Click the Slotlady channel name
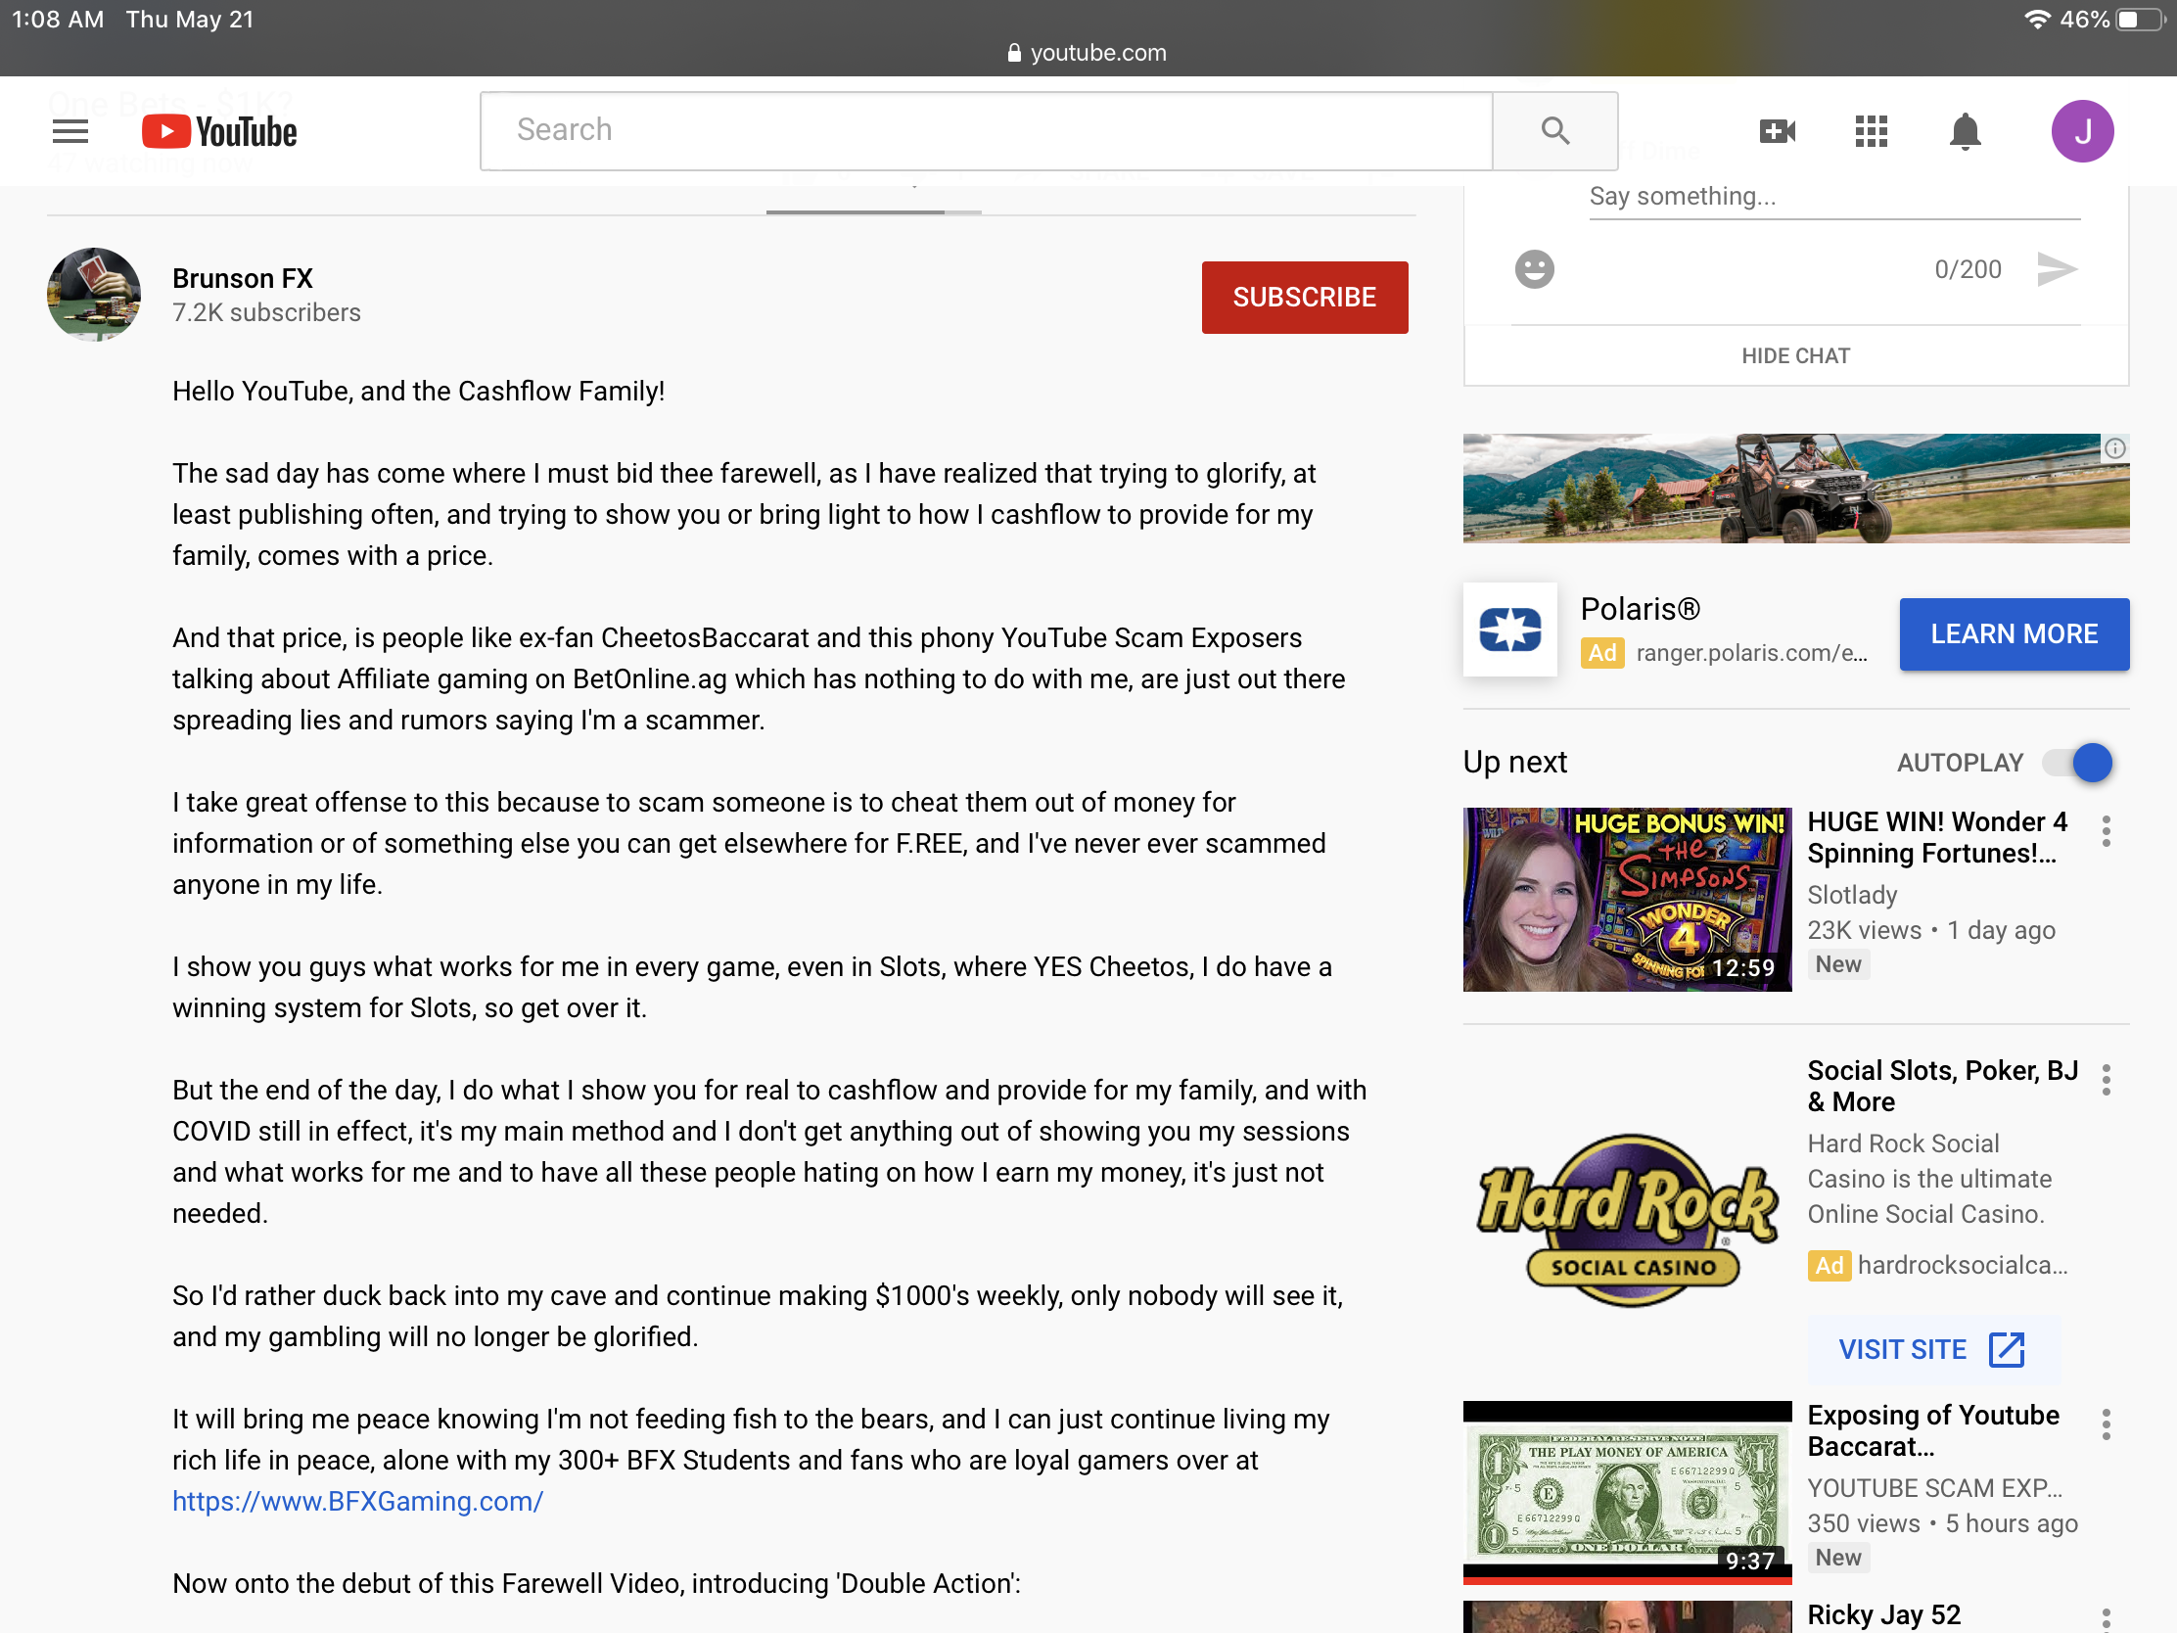Image resolution: width=2177 pixels, height=1633 pixels. [x=1852, y=895]
